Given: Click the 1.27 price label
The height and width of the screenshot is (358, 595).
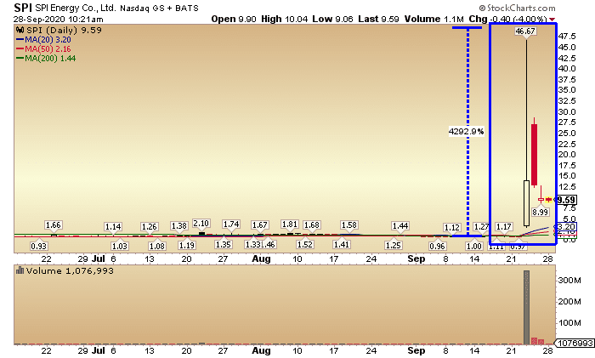Looking at the screenshot, I should pos(482,227).
